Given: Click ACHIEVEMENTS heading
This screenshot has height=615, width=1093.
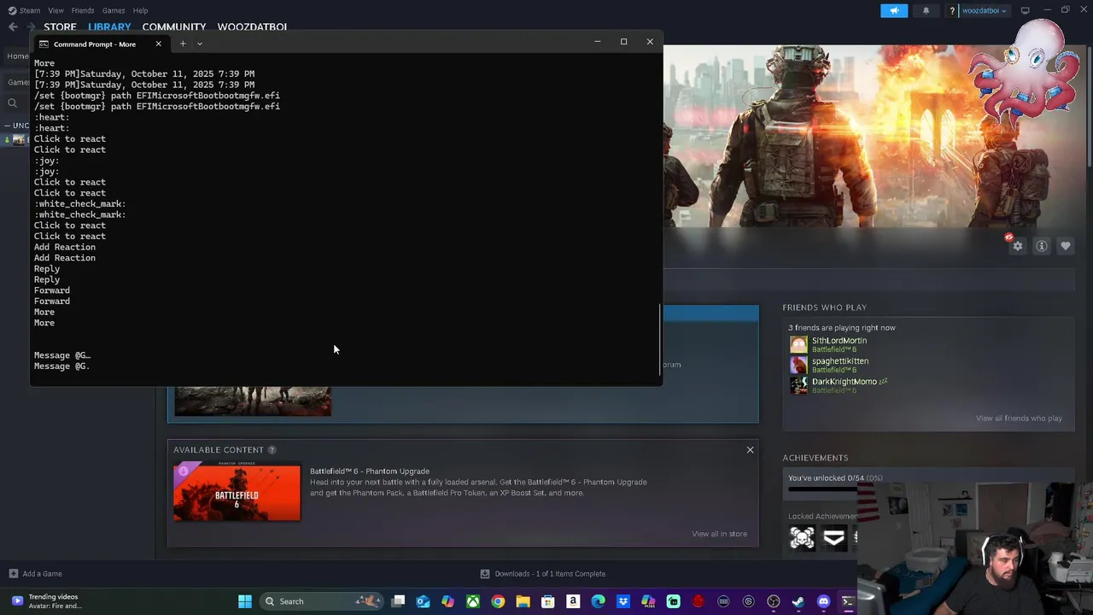Looking at the screenshot, I should [x=815, y=458].
